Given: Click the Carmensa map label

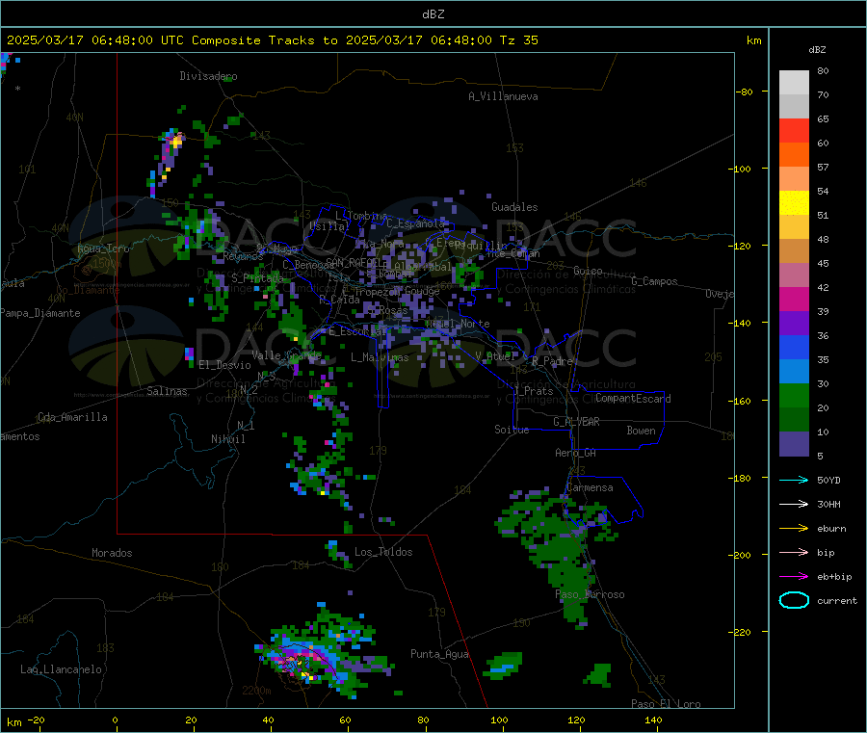Looking at the screenshot, I should tap(590, 487).
